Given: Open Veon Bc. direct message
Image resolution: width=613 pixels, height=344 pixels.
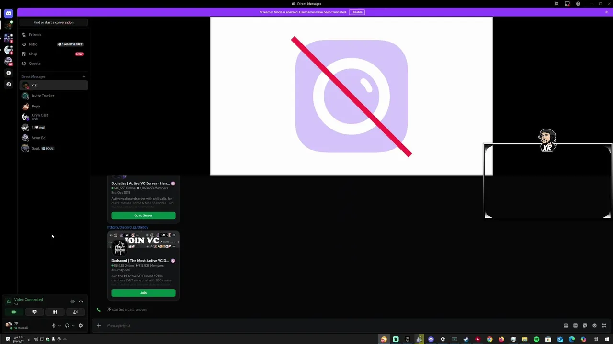Looking at the screenshot, I should pos(54,138).
